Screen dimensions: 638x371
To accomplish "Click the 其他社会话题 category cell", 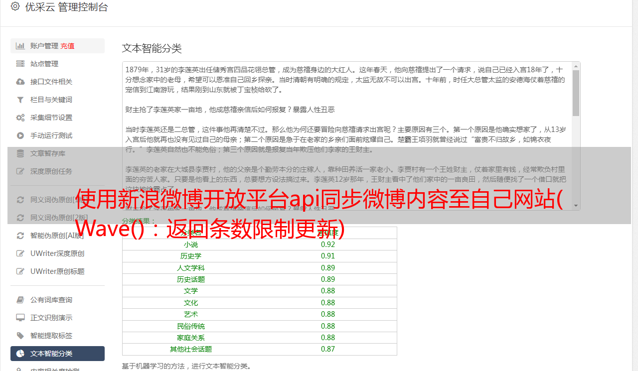I will [191, 349].
